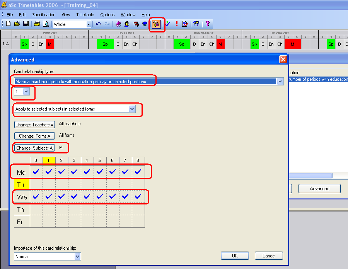Viewport: 348px width, 269px height.
Task: Open the Timetable menu
Action: [x=85, y=15]
